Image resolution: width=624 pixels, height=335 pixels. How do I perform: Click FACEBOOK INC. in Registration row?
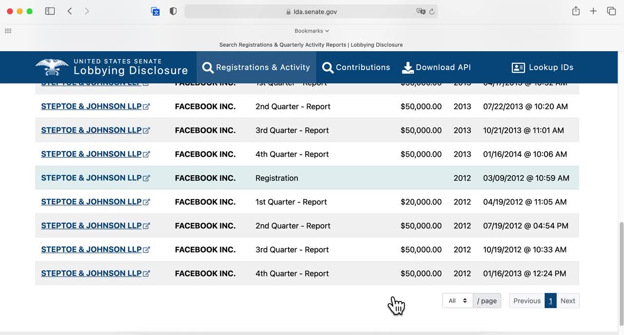205,178
